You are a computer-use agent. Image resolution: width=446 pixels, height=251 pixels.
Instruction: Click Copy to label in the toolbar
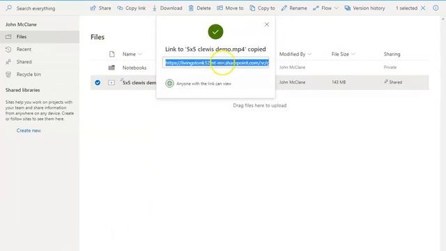pyautogui.click(x=266, y=8)
